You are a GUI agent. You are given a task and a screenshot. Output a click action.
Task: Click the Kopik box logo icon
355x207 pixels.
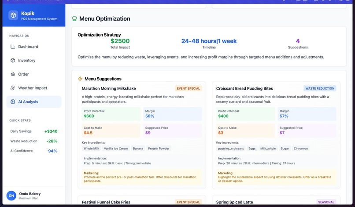13,15
